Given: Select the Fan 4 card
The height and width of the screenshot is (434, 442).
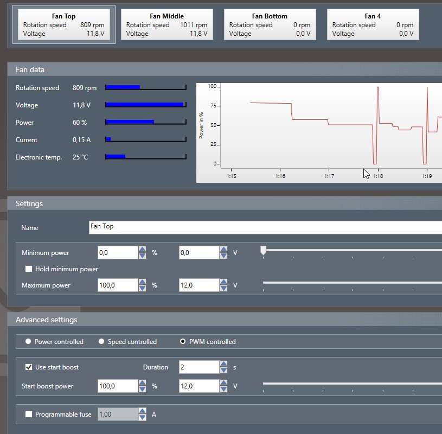Looking at the screenshot, I should click(x=373, y=24).
